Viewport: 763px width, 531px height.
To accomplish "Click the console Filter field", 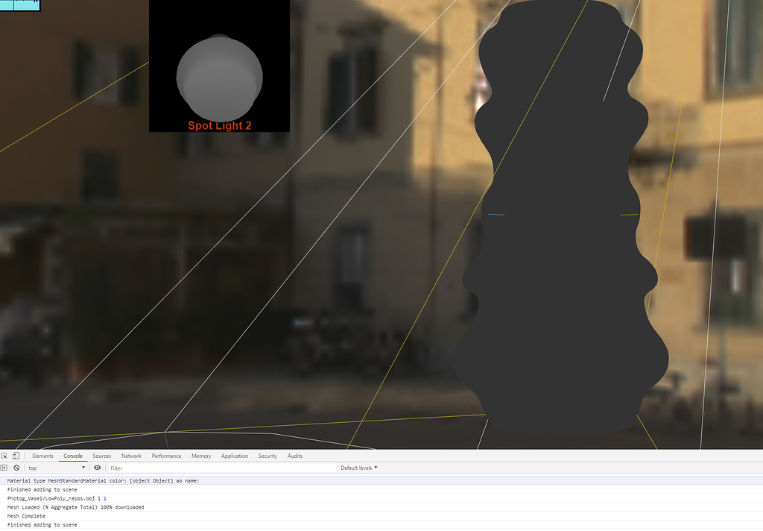I will pyautogui.click(x=186, y=468).
